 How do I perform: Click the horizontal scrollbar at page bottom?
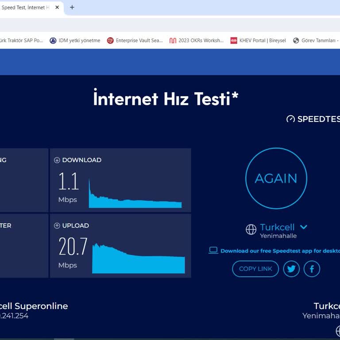[x=64, y=339]
